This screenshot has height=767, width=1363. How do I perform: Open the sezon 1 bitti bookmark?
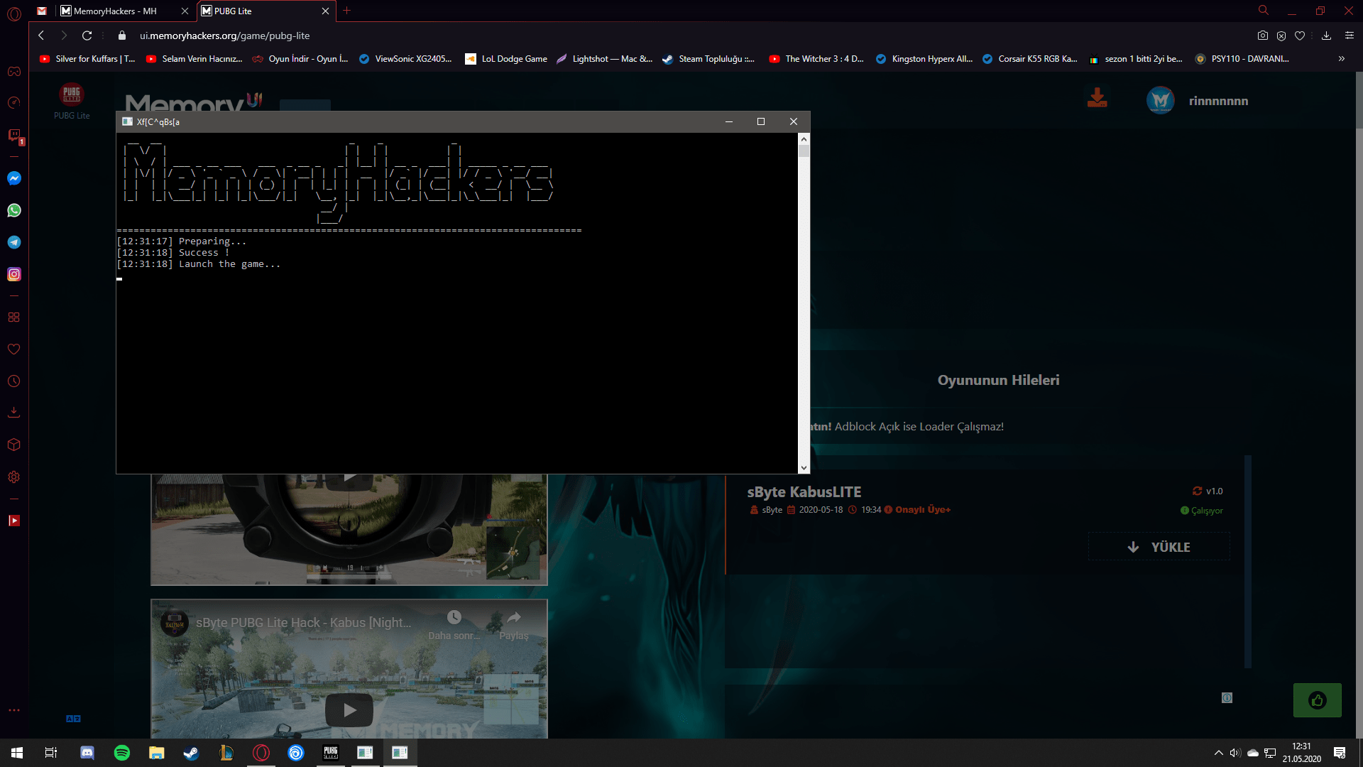click(x=1137, y=59)
